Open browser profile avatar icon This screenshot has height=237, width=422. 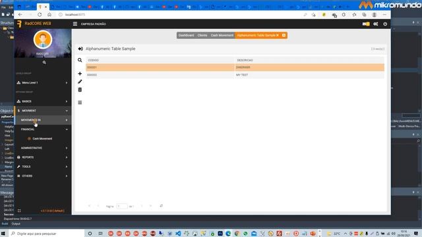(374, 14)
